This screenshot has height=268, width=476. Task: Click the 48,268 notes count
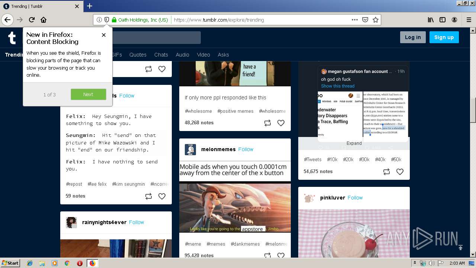click(x=199, y=123)
